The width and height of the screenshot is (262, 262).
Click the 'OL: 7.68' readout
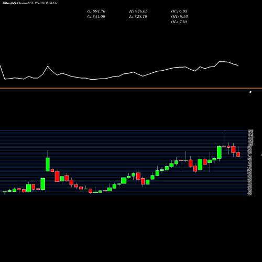coord(179,22)
